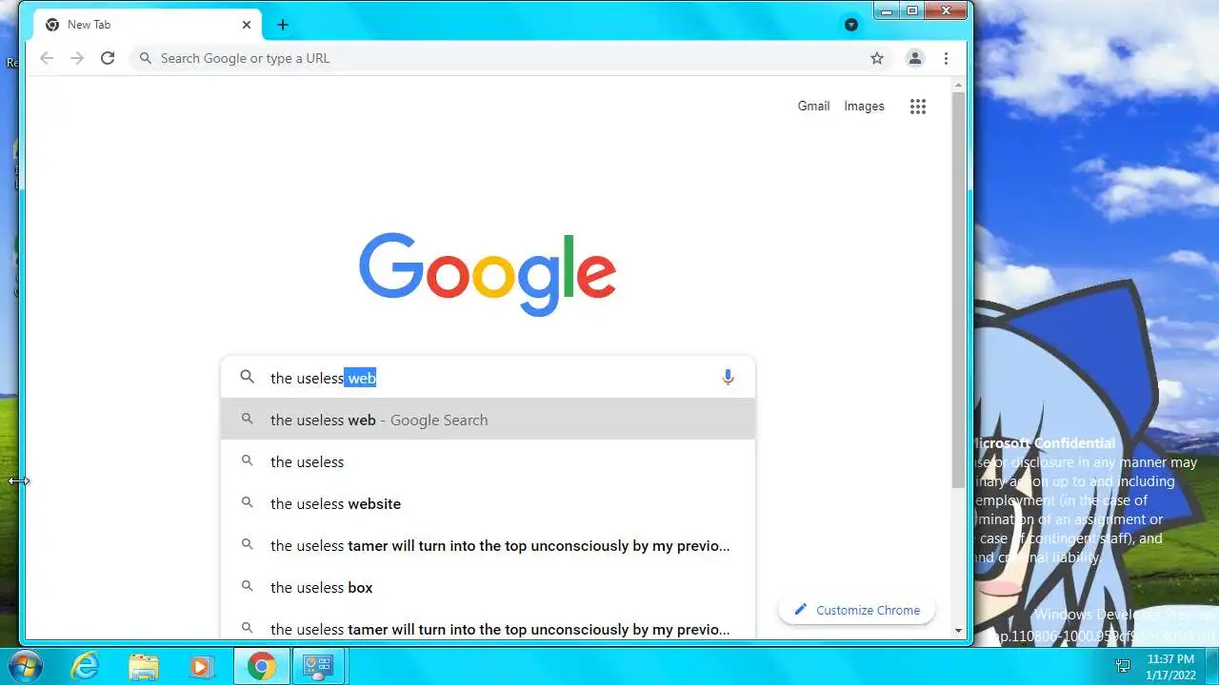Open Windows Media Player from the taskbar
The image size is (1219, 685).
(x=201, y=666)
